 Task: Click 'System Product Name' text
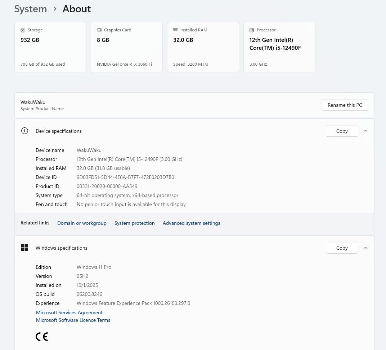point(42,109)
